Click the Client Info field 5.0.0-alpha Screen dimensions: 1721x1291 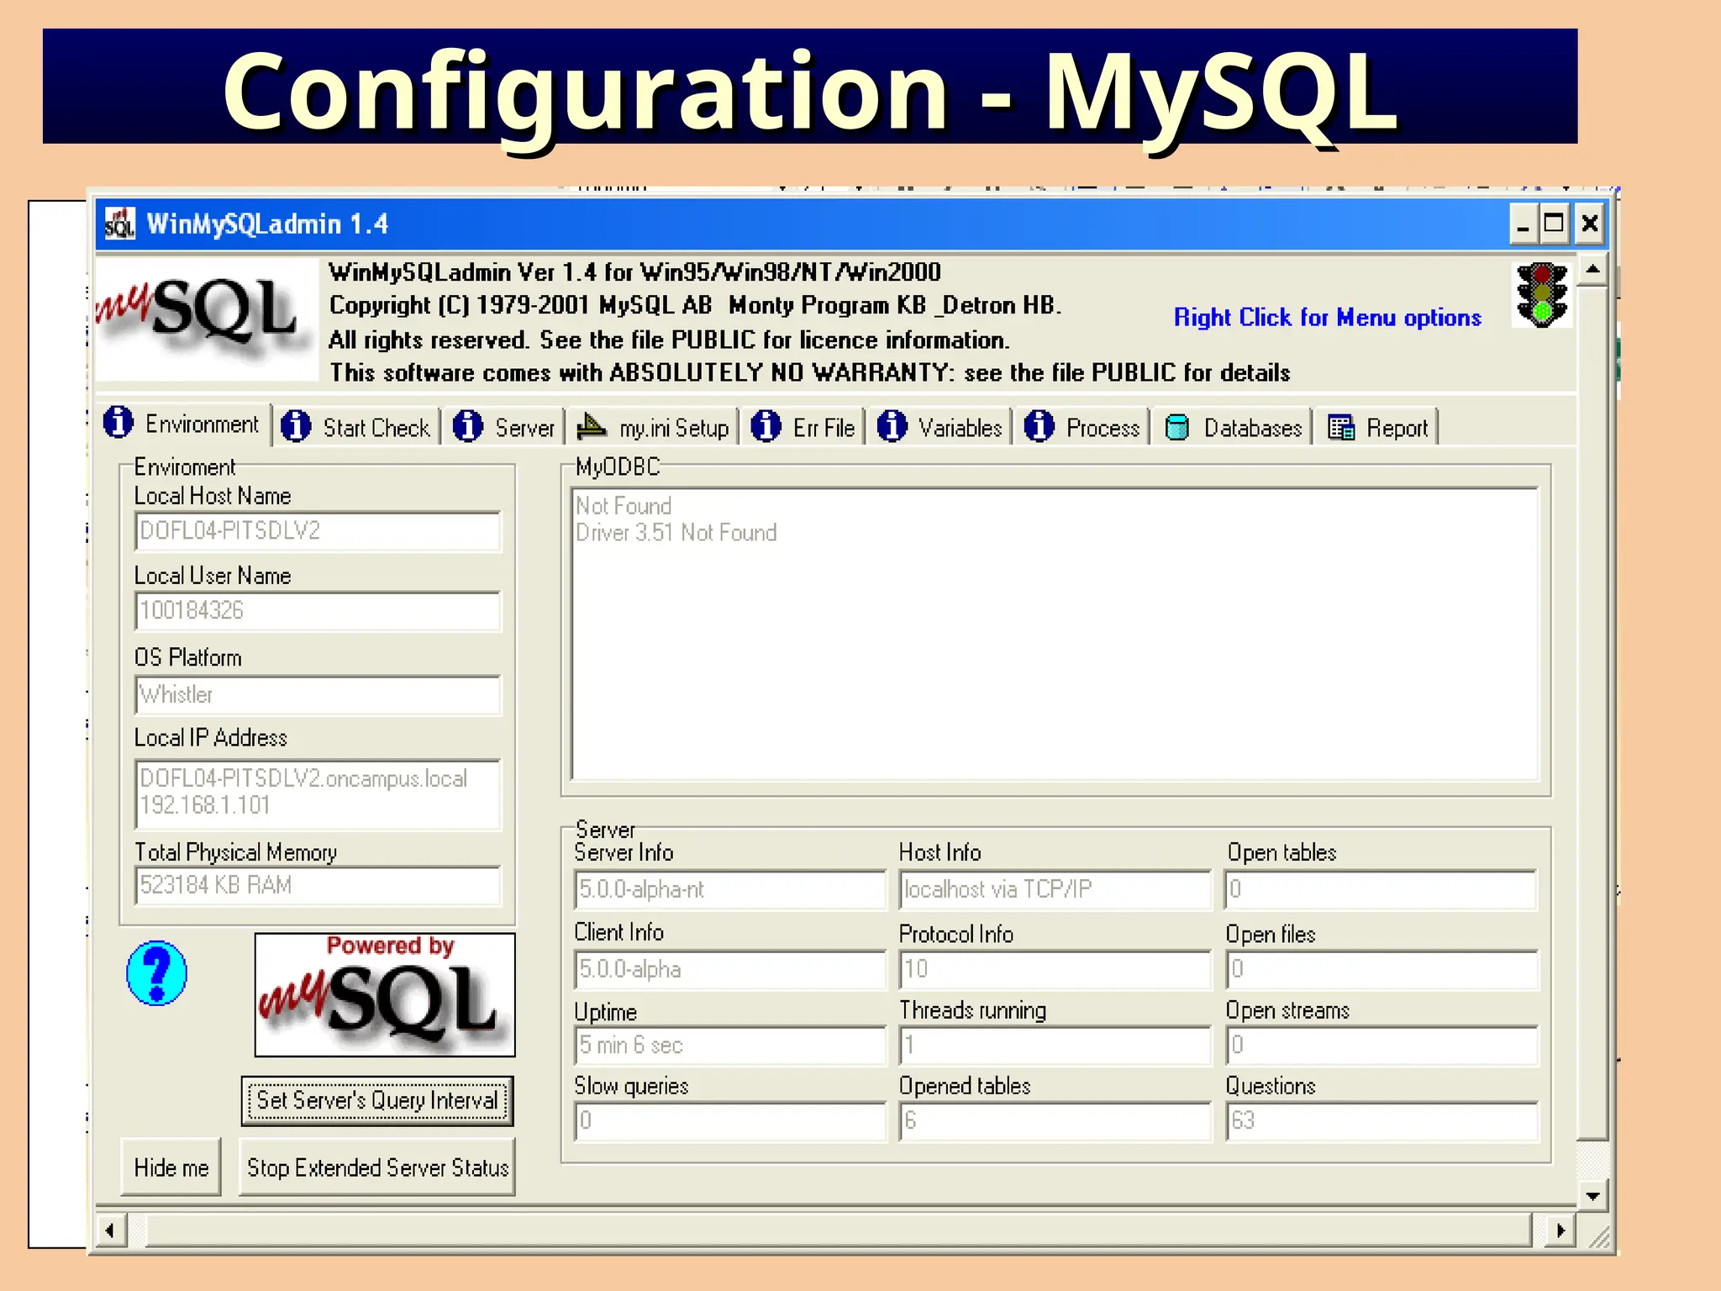[730, 969]
